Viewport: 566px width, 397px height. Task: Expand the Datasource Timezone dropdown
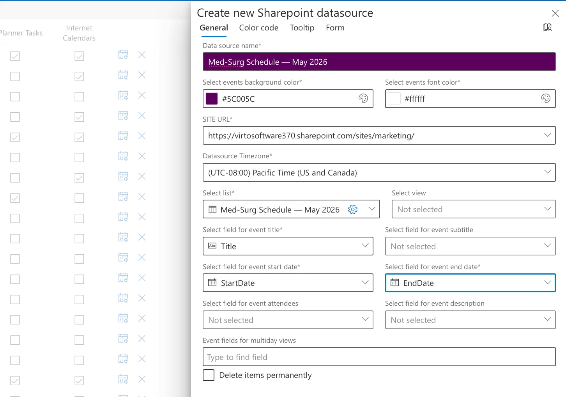pos(547,172)
